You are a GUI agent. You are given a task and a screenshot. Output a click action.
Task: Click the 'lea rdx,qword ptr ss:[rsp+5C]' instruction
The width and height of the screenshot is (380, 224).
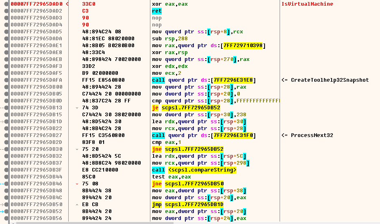click(x=199, y=156)
